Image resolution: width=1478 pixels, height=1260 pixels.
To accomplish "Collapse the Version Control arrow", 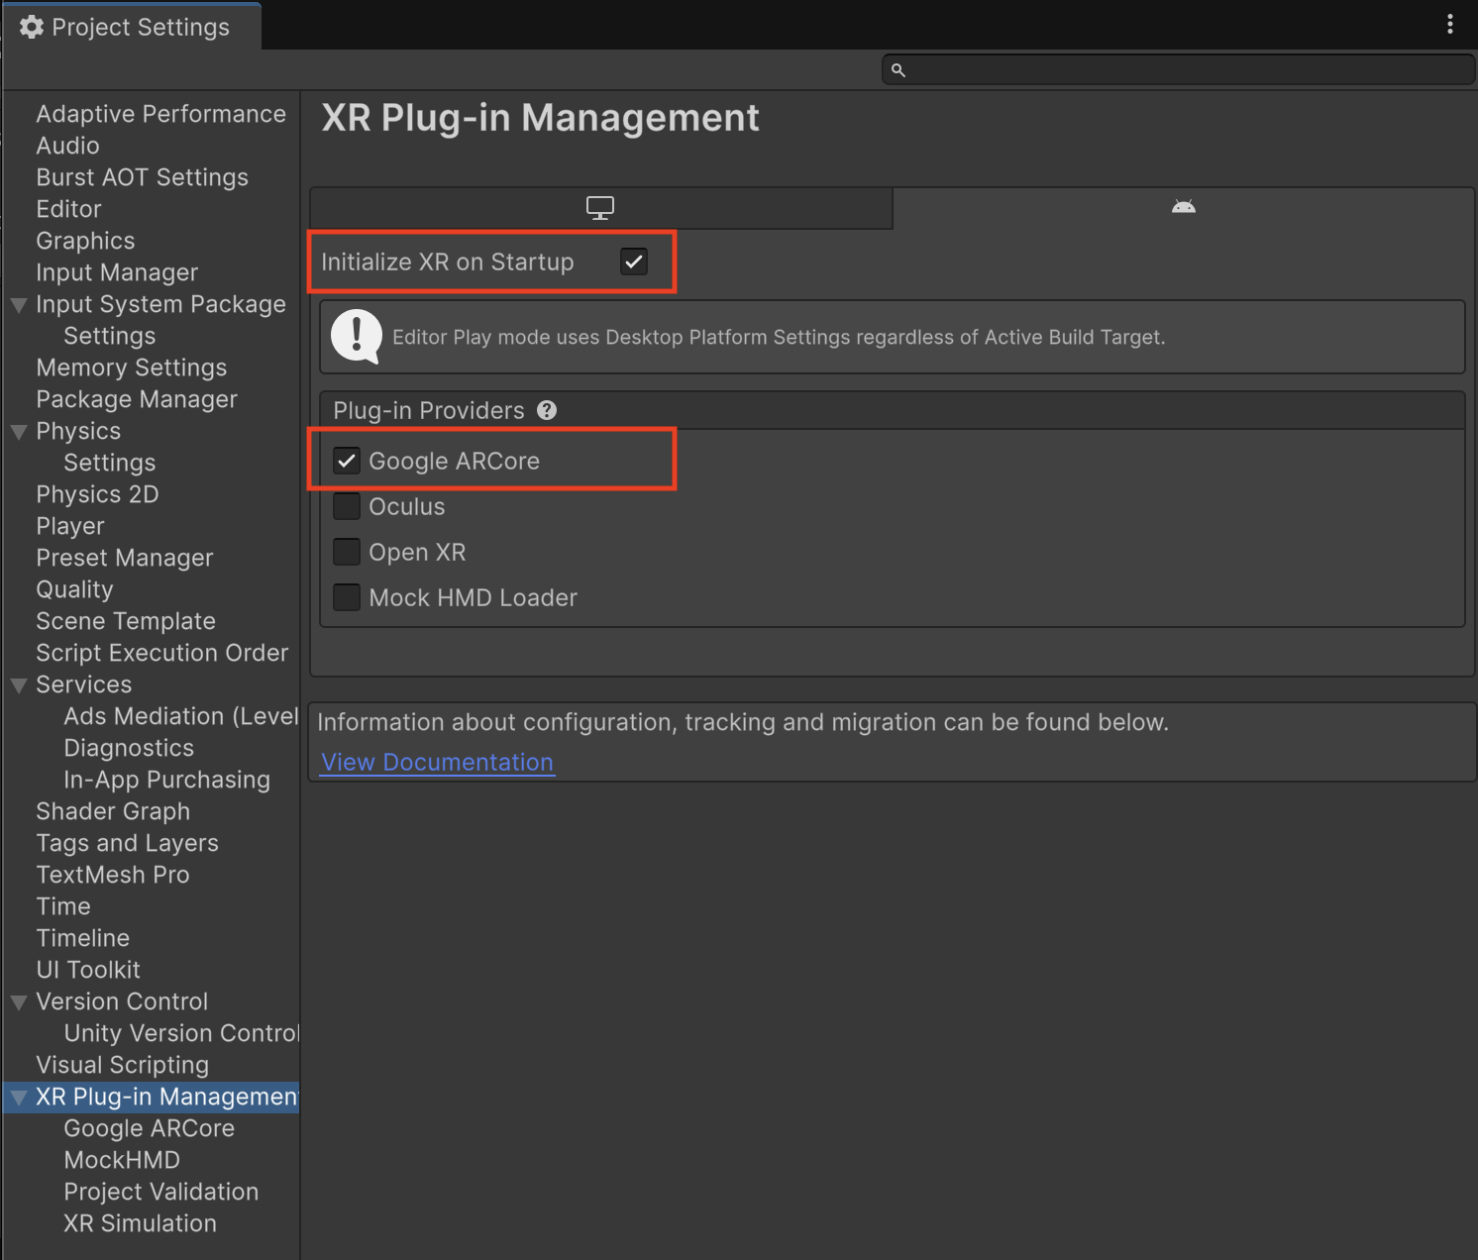I will [19, 1002].
